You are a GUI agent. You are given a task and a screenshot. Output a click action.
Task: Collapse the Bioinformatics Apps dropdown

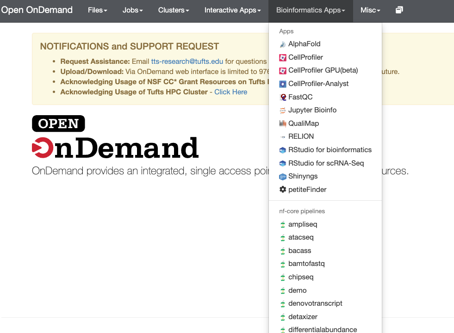pyautogui.click(x=311, y=10)
